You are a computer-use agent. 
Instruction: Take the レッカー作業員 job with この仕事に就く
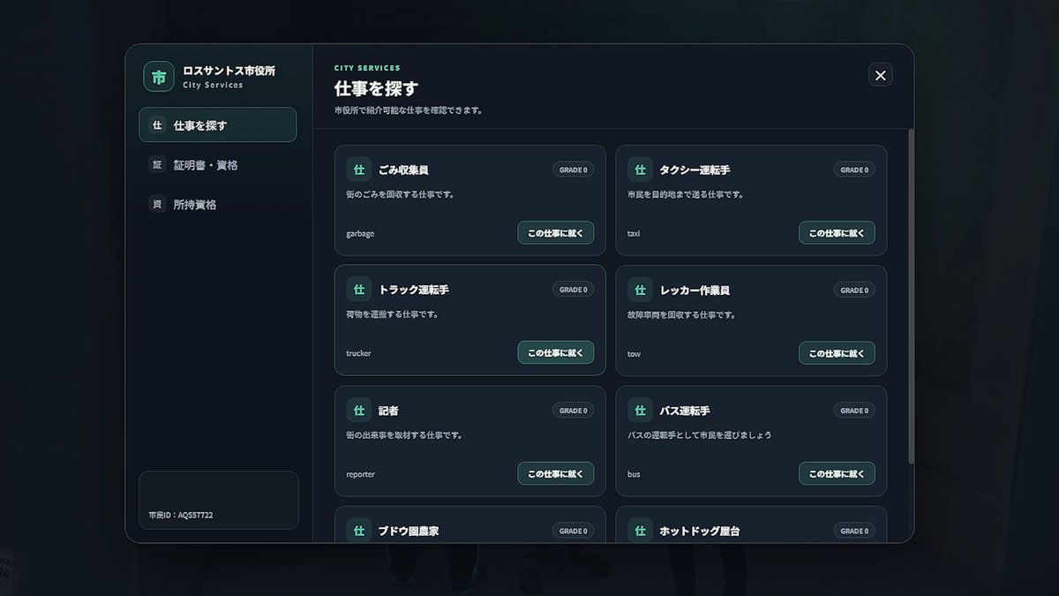(837, 353)
